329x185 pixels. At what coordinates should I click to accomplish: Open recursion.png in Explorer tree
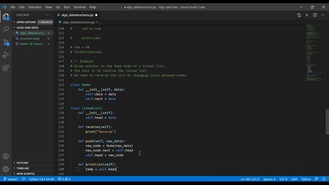click(33, 39)
